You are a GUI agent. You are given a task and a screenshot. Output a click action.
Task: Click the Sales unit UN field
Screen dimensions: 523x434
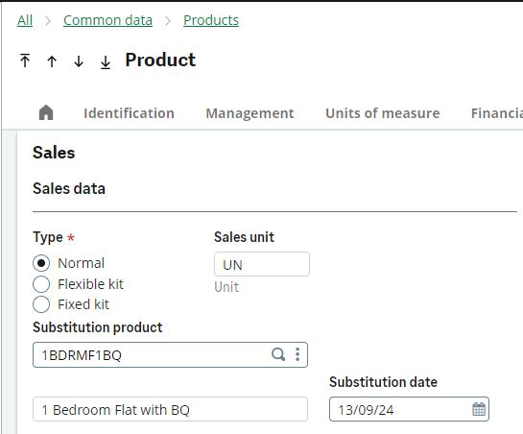pyautogui.click(x=262, y=264)
